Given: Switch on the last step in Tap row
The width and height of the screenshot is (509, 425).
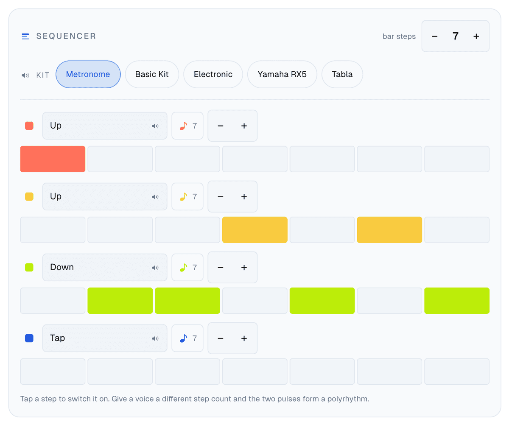Looking at the screenshot, I should (457, 372).
